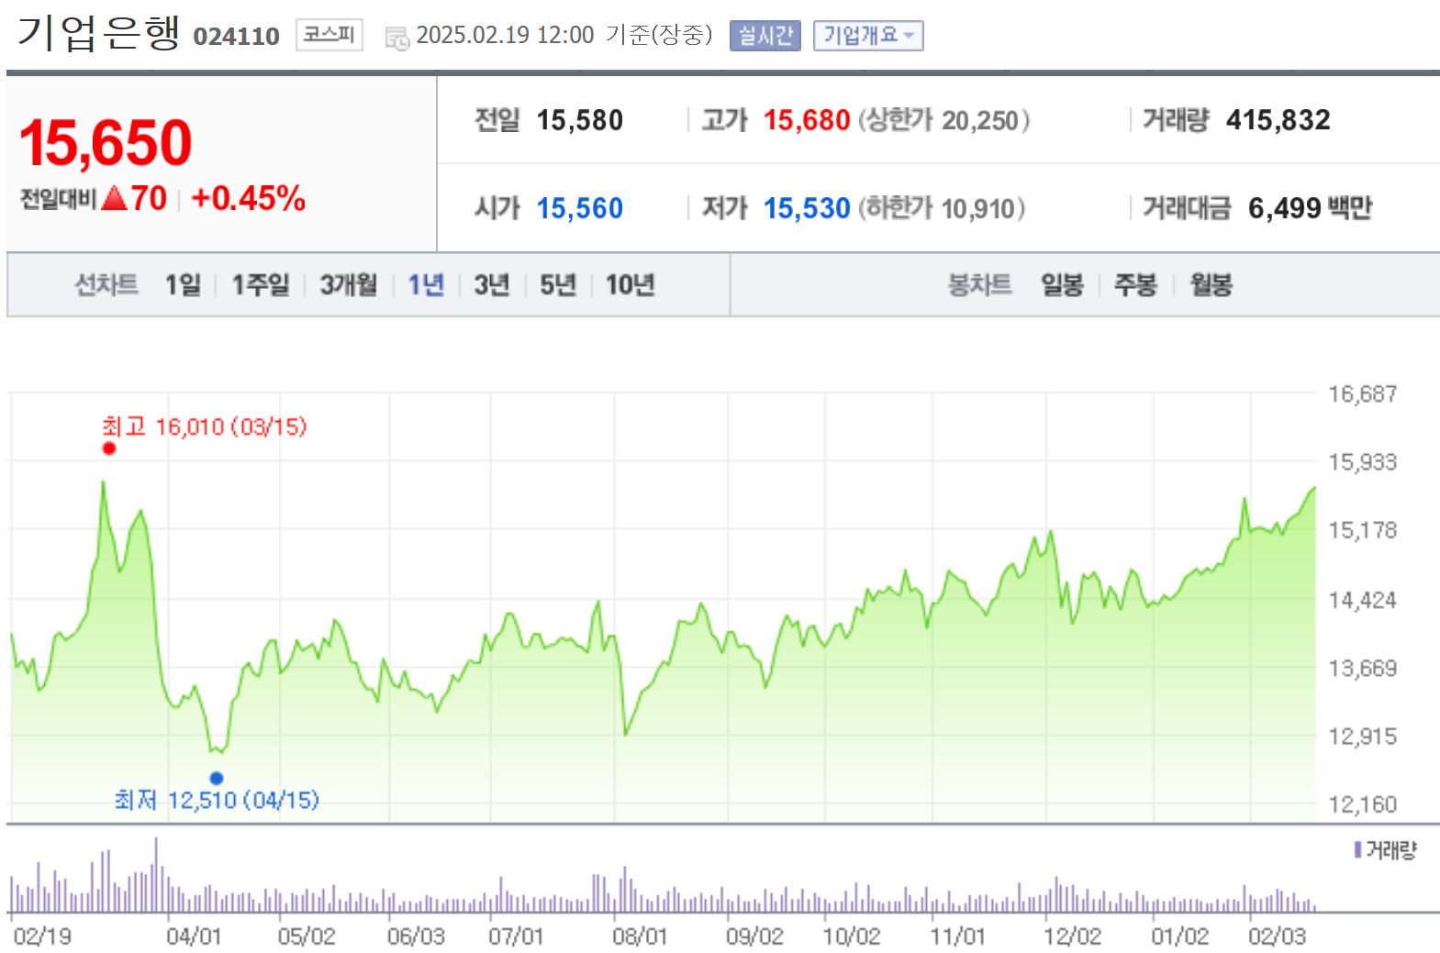This screenshot has height=953, width=1440.
Task: Switch to 주봉 candlestick chart
Action: [1135, 285]
